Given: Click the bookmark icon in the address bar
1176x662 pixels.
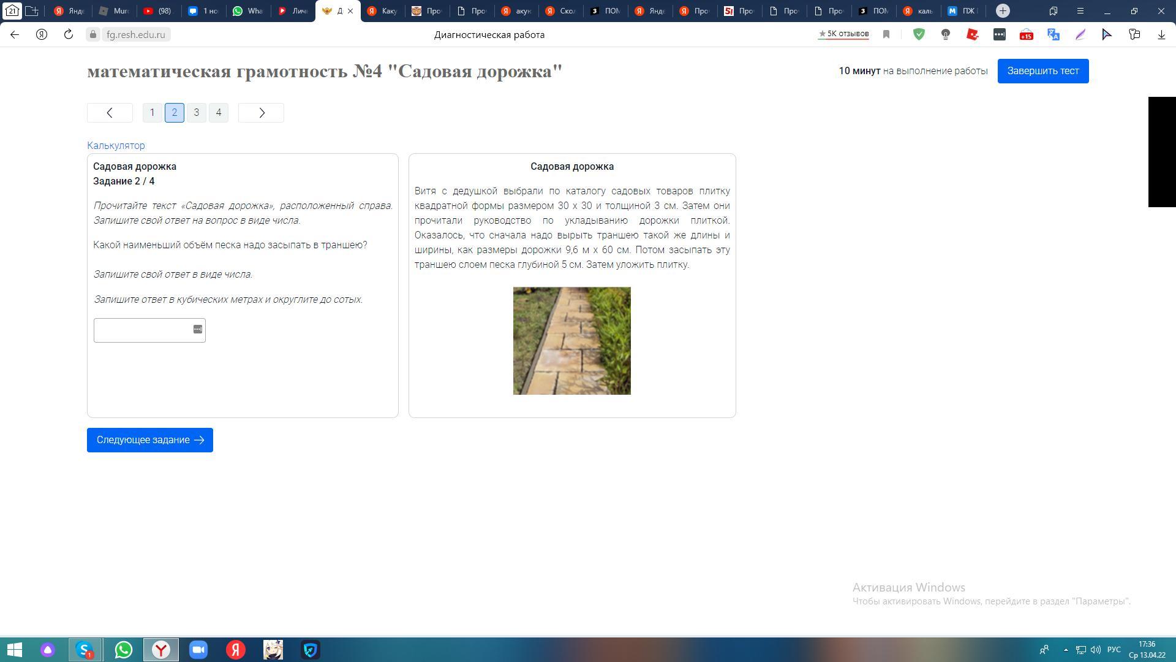Looking at the screenshot, I should pyautogui.click(x=886, y=35).
